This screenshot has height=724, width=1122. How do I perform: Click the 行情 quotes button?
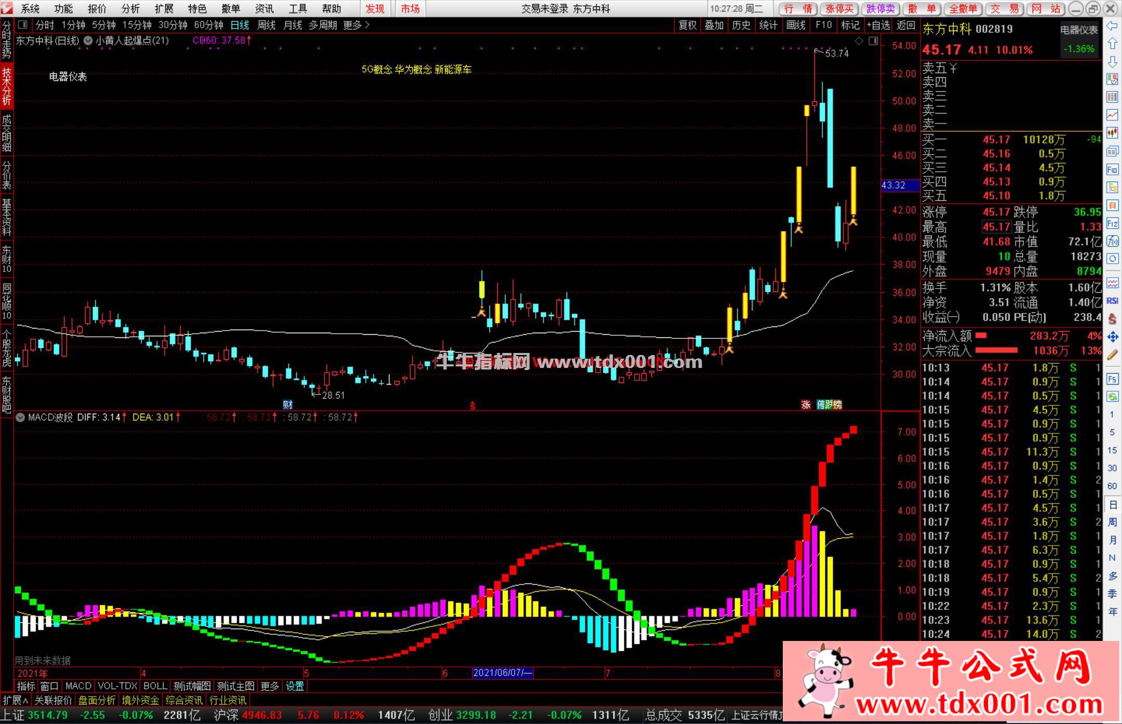coord(798,8)
